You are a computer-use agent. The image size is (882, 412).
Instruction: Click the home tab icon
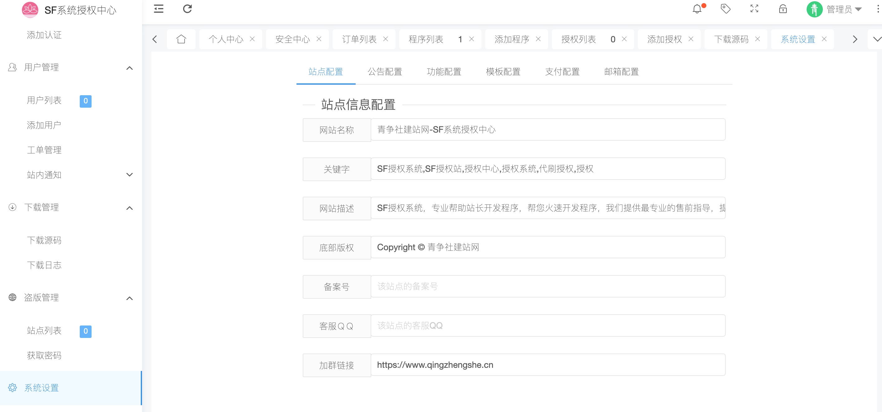181,39
